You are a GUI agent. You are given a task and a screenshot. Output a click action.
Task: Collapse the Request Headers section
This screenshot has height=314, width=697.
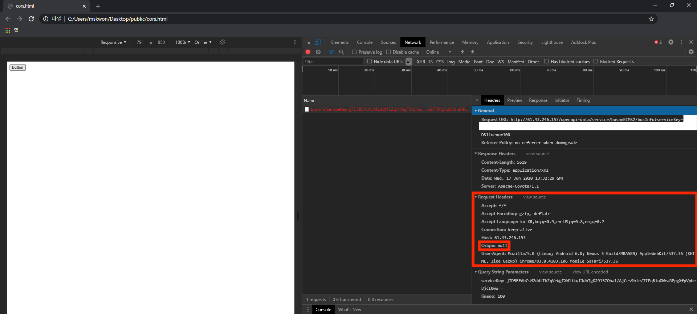coord(476,197)
